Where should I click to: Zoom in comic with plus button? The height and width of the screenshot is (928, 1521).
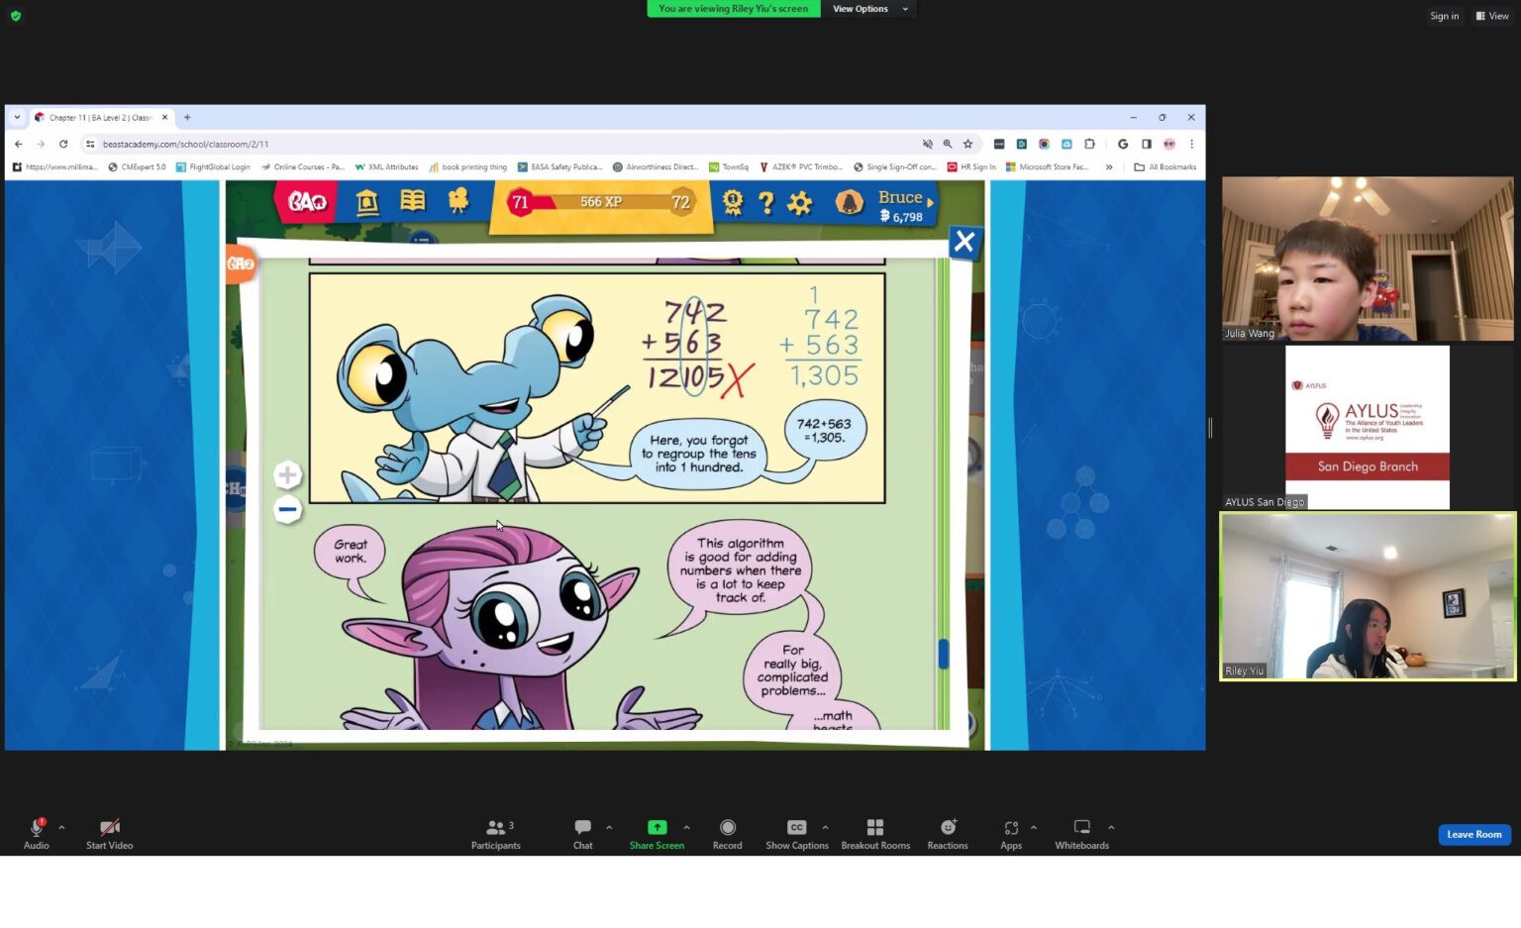pos(287,475)
